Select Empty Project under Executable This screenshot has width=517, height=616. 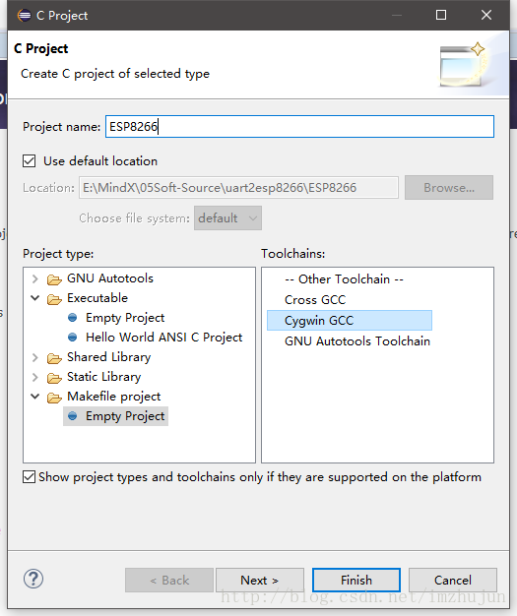(x=125, y=318)
